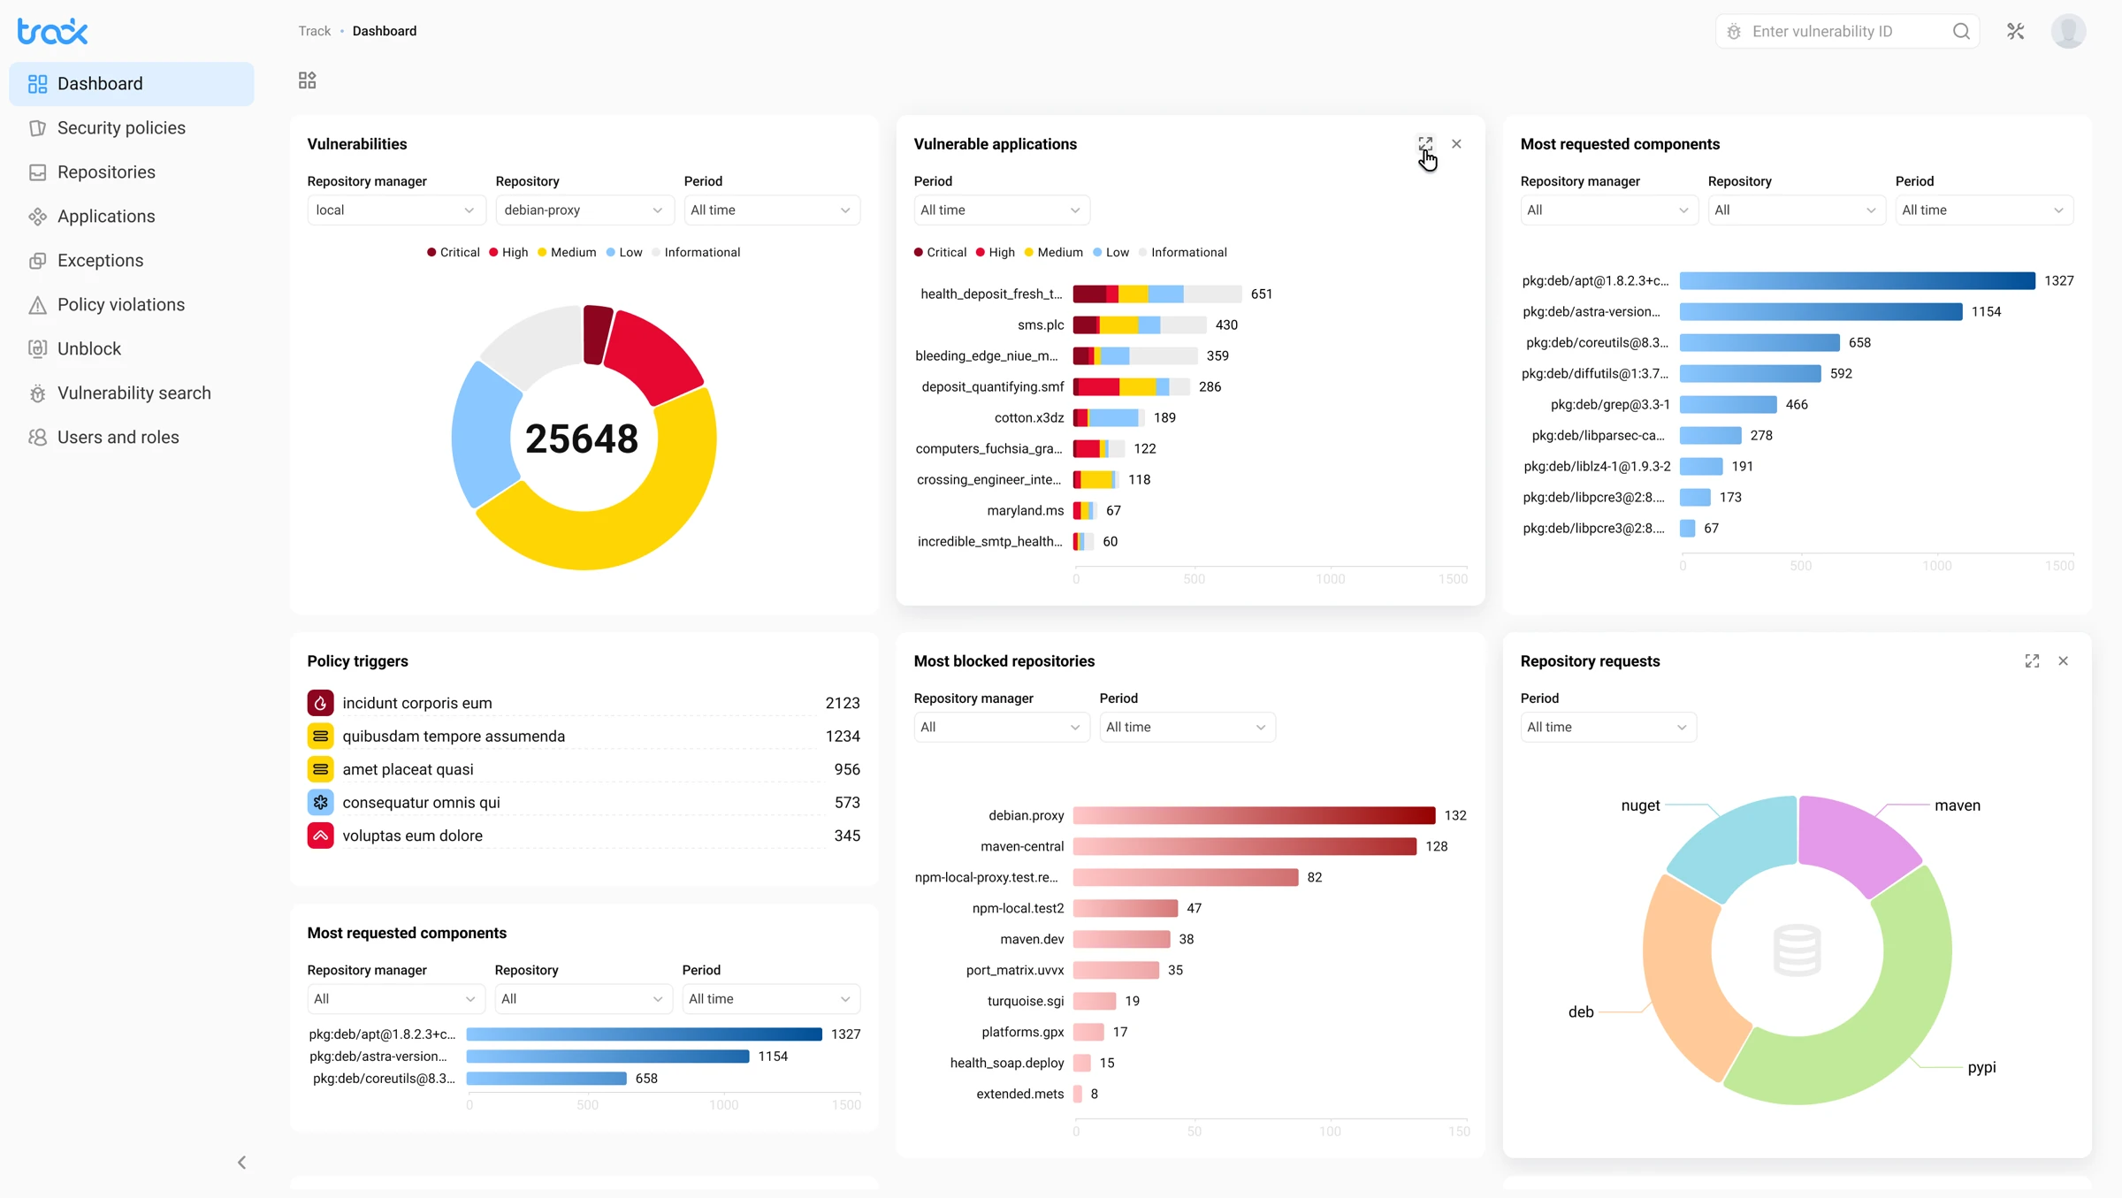
Task: Open Repository requests Period dropdown
Action: [1608, 728]
